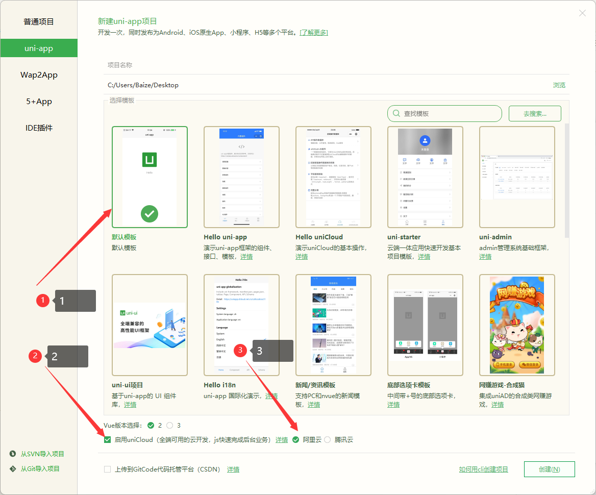Click the template list vertical scrollbar
Screen dimensions: 596x495
coord(567,181)
